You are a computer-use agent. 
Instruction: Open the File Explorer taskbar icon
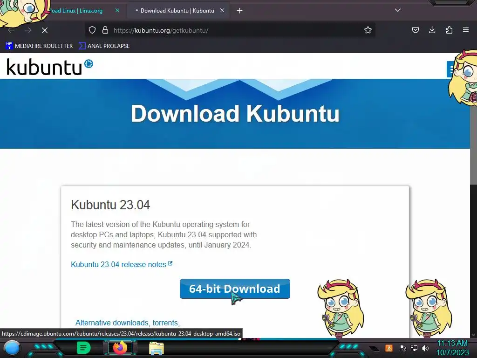pyautogui.click(x=157, y=348)
